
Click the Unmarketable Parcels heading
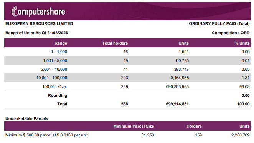point(27,119)
